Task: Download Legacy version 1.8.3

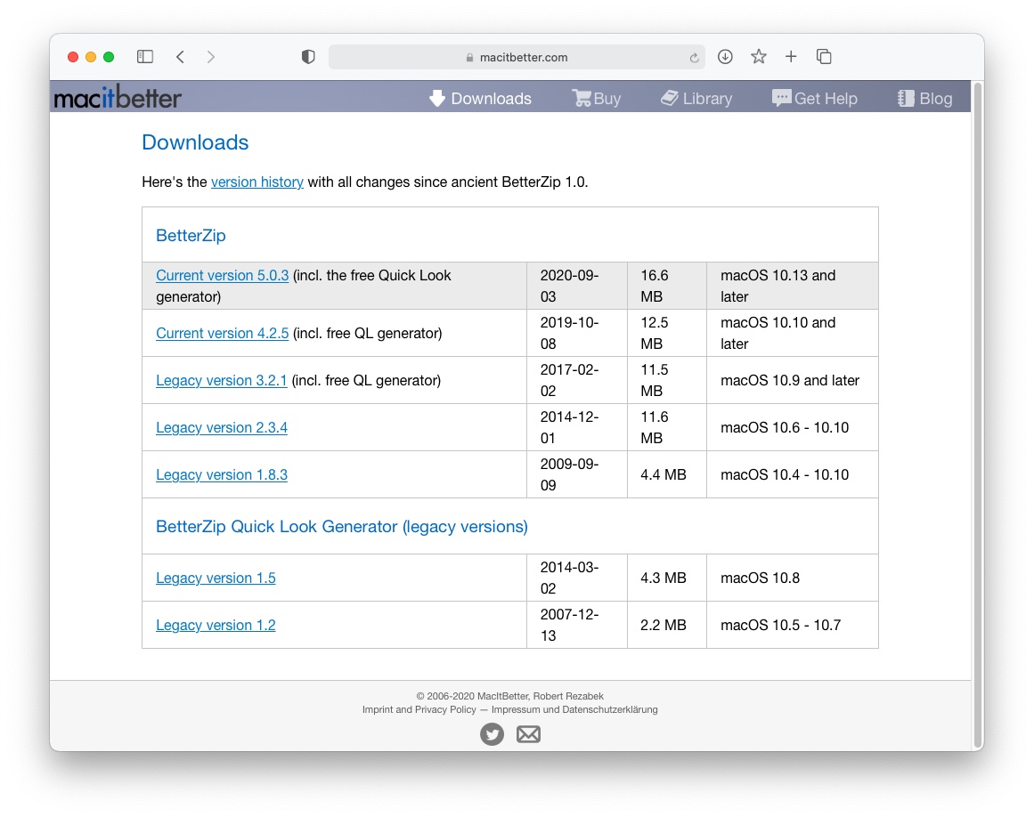Action: click(x=222, y=475)
